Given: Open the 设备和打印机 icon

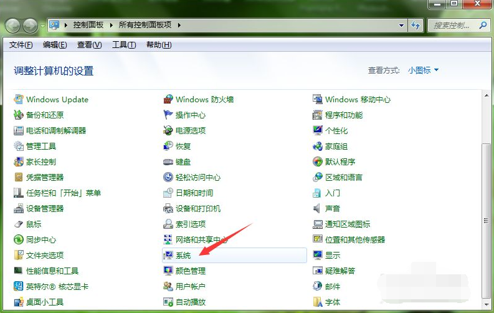Looking at the screenshot, I should (x=168, y=208).
